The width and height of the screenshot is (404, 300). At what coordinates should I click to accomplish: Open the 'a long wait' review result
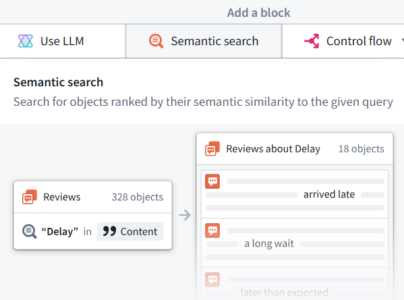(295, 243)
